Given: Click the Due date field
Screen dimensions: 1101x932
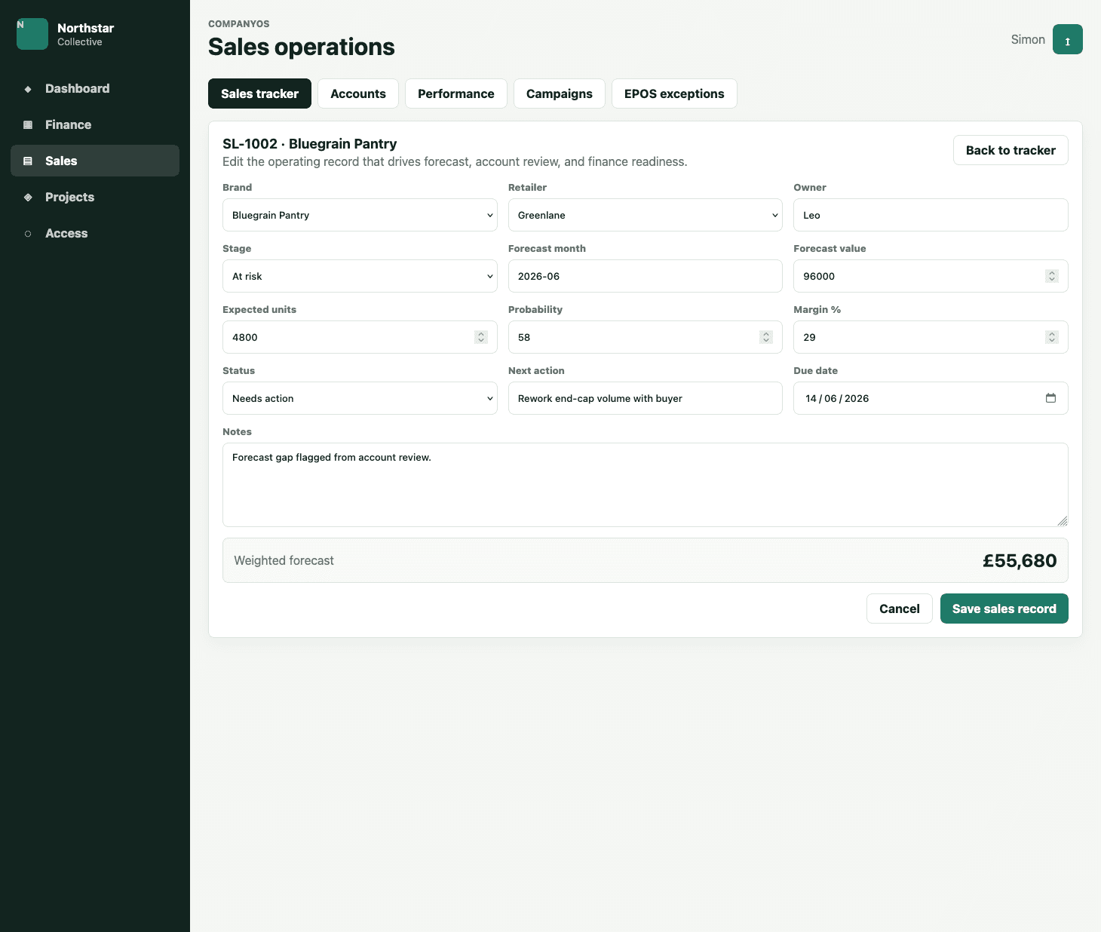Looking at the screenshot, I should tap(931, 398).
